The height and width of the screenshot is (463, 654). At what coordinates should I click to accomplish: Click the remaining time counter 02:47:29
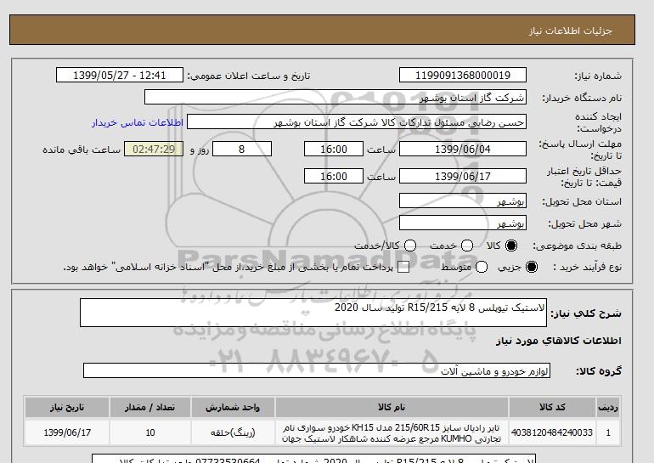(x=154, y=149)
